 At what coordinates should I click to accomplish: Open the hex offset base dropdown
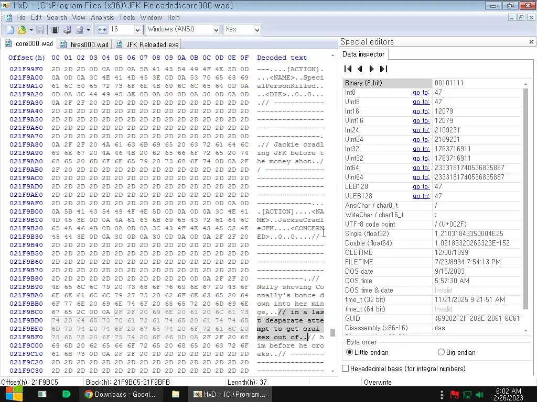coord(257,30)
